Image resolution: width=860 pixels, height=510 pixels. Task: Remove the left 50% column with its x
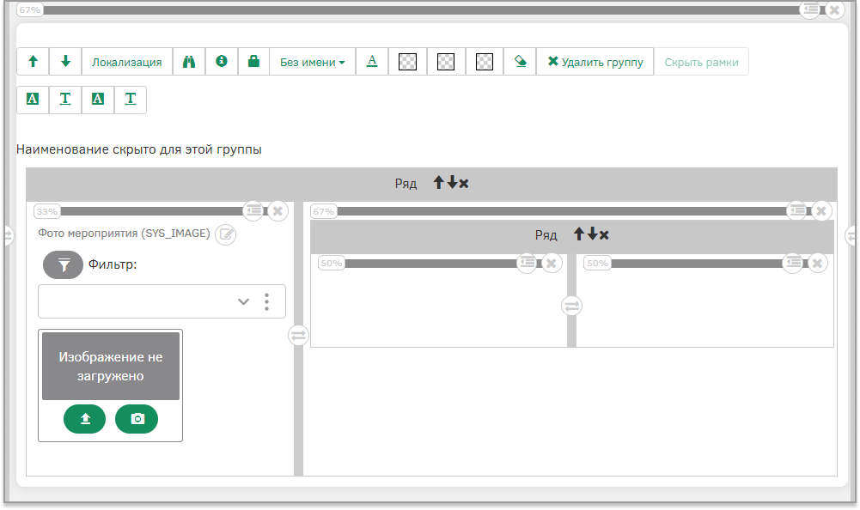pyautogui.click(x=552, y=263)
